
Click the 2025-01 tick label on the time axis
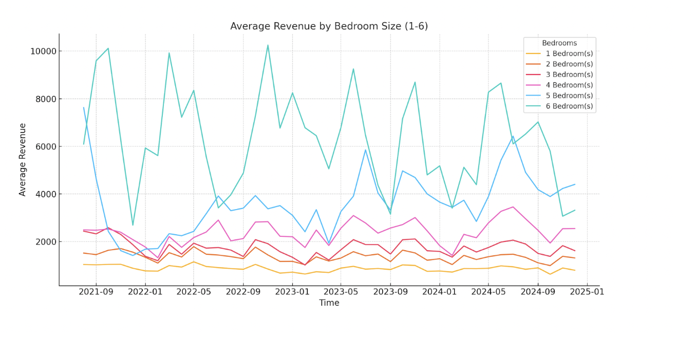pyautogui.click(x=586, y=292)
